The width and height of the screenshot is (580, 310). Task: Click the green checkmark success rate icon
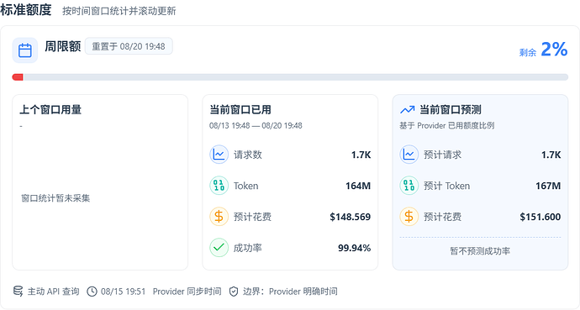point(219,248)
